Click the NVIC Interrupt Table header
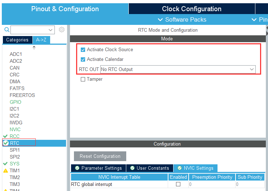Viewport: 268px width, 191px height. 119,177
